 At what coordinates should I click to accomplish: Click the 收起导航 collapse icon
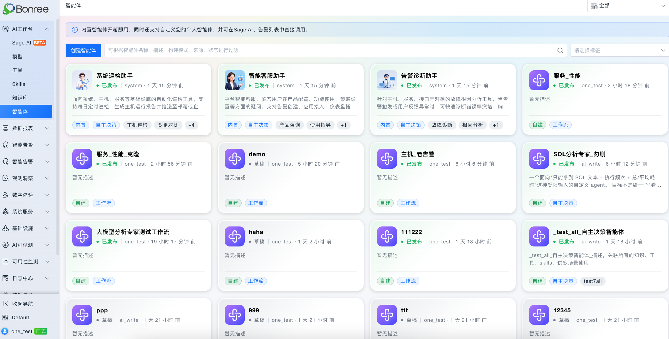[5, 303]
